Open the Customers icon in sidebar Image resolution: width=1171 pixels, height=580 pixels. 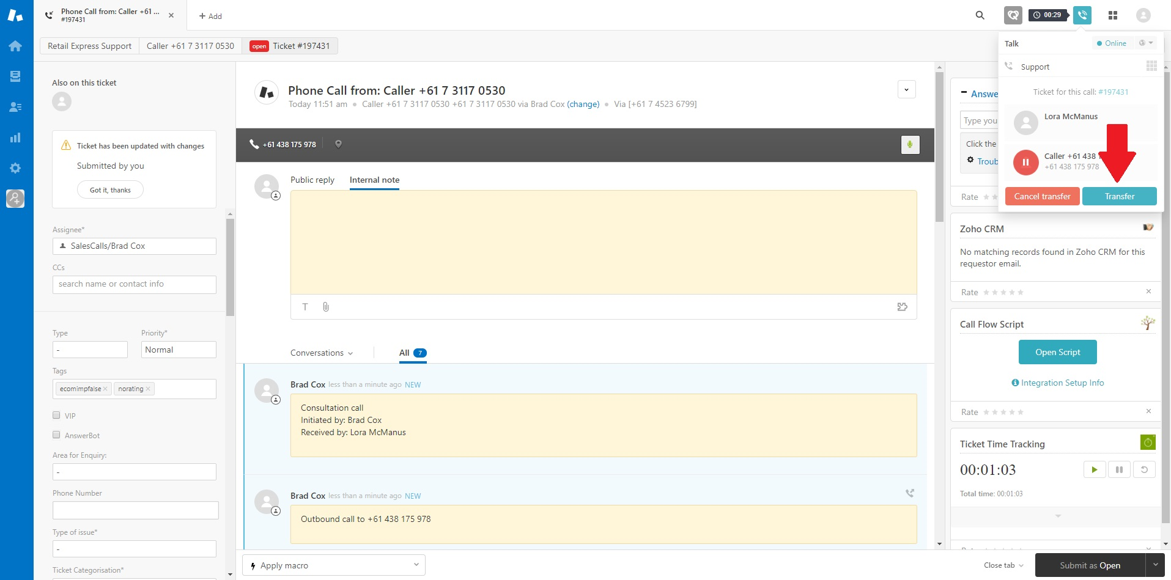coord(15,107)
